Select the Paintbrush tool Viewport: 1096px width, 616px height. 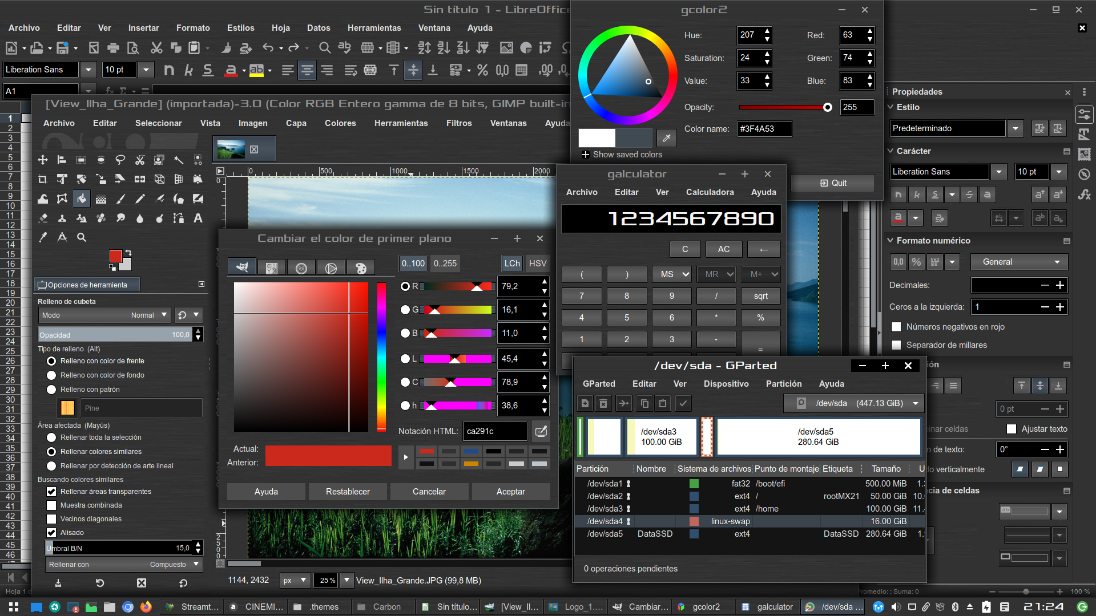[x=120, y=198]
